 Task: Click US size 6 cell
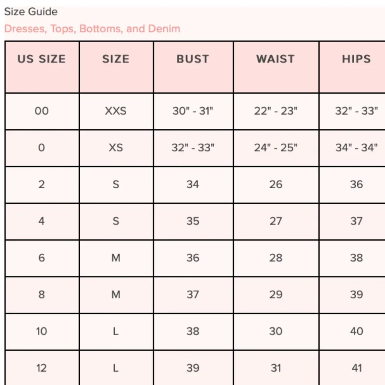tap(42, 258)
